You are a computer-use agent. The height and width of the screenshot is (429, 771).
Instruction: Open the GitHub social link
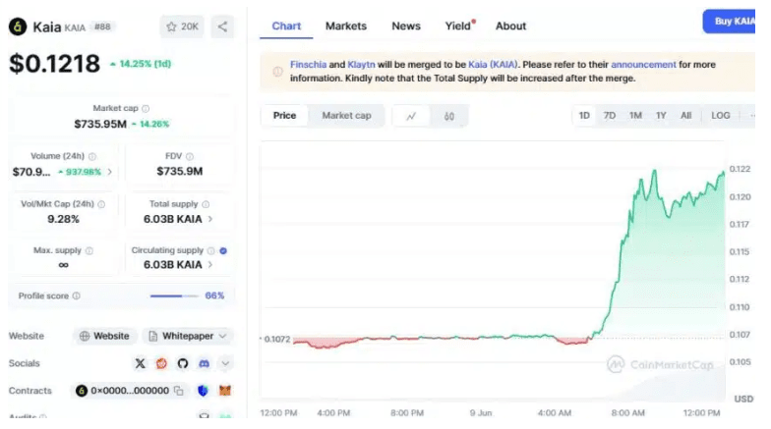point(182,363)
